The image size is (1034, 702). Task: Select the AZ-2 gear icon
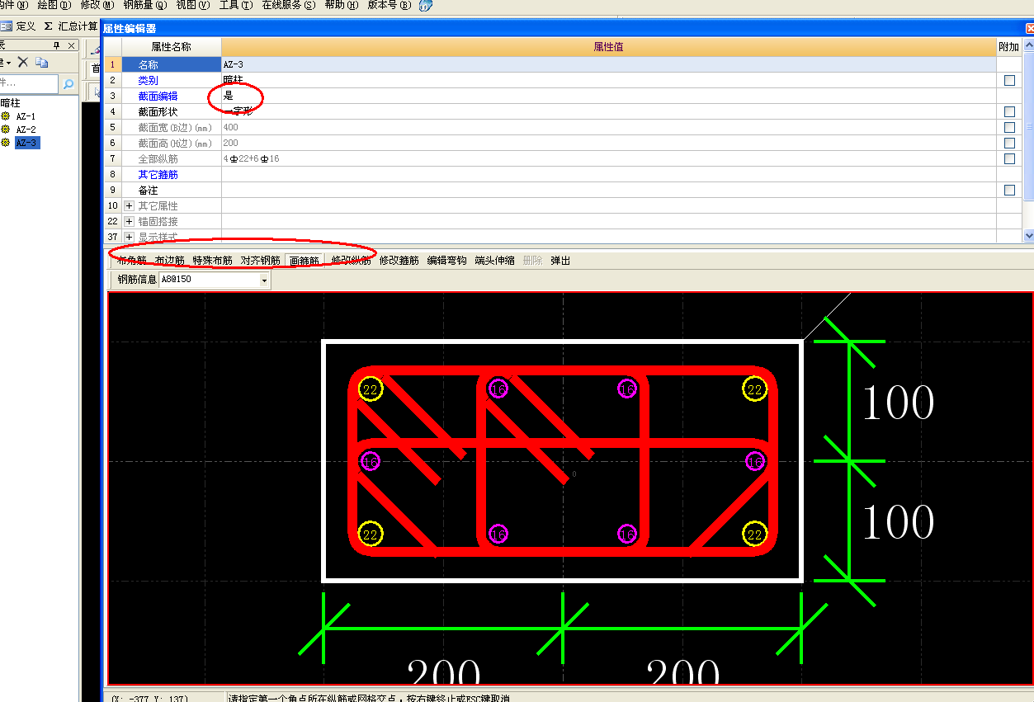click(5, 130)
